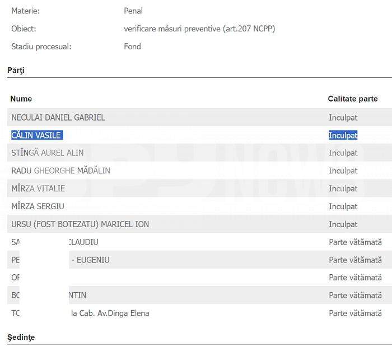Click the Penal value beside Materie
The height and width of the screenshot is (346, 392).
coord(133,11)
